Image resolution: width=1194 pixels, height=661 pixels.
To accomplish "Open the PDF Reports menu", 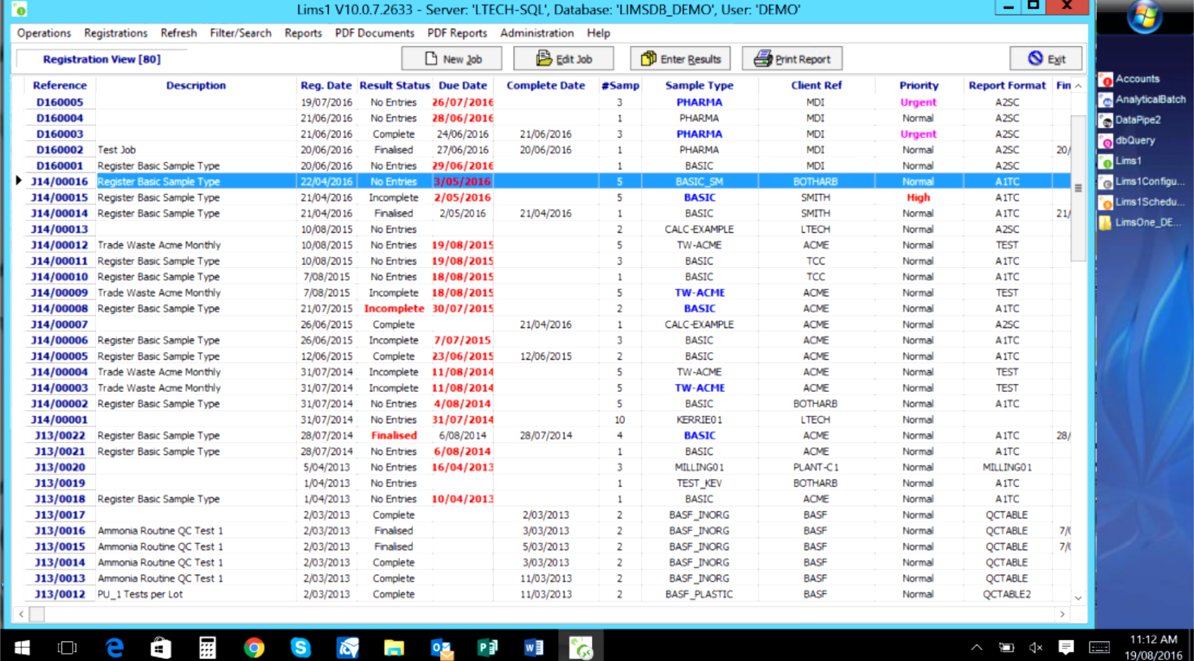I will tap(457, 33).
